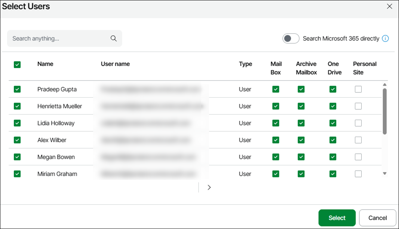Focus the Search anything input field

click(x=60, y=39)
